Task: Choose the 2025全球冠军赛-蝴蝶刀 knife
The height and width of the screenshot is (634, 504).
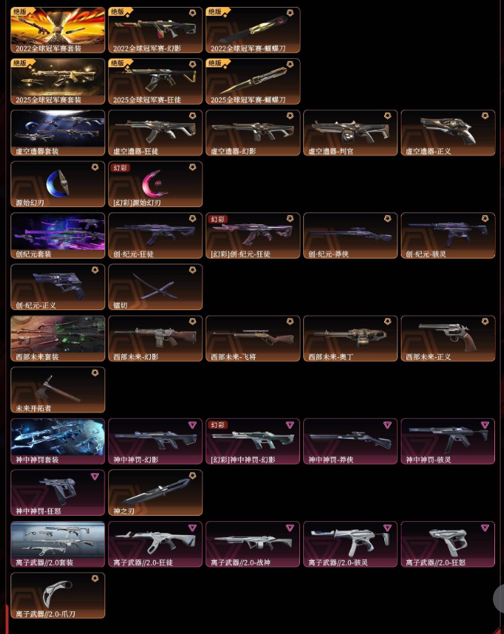Action: [x=253, y=81]
